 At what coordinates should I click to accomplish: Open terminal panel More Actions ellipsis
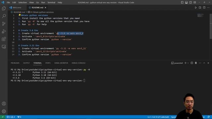(x=200, y=63)
